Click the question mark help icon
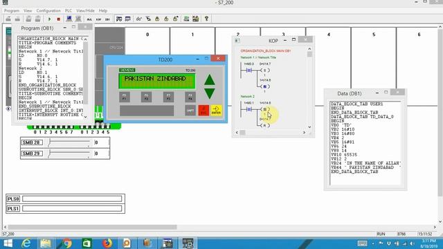 click(206, 19)
